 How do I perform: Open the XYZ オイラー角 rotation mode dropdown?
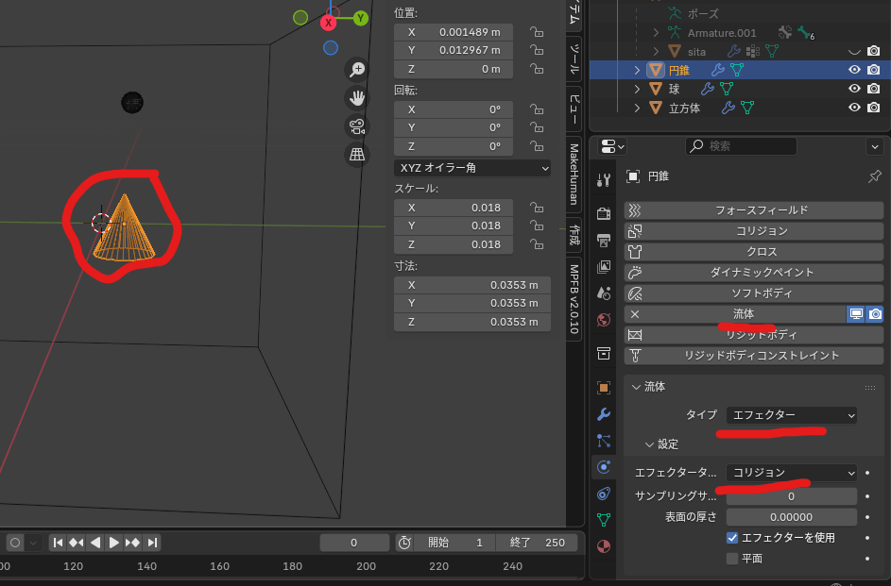[472, 167]
